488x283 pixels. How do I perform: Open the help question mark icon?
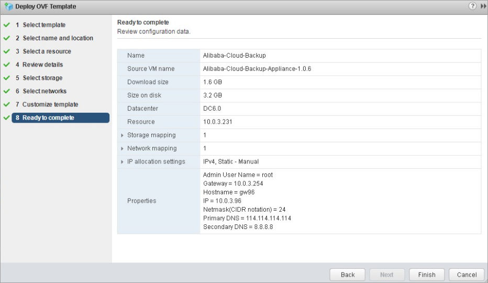(x=472, y=6)
